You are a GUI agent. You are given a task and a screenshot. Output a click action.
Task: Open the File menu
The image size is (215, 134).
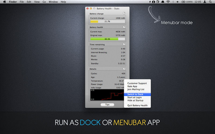[22, 2]
